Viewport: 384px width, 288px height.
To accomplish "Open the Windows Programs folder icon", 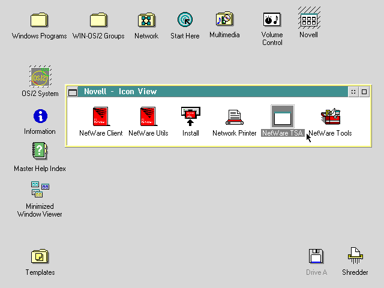I will tap(39, 20).
